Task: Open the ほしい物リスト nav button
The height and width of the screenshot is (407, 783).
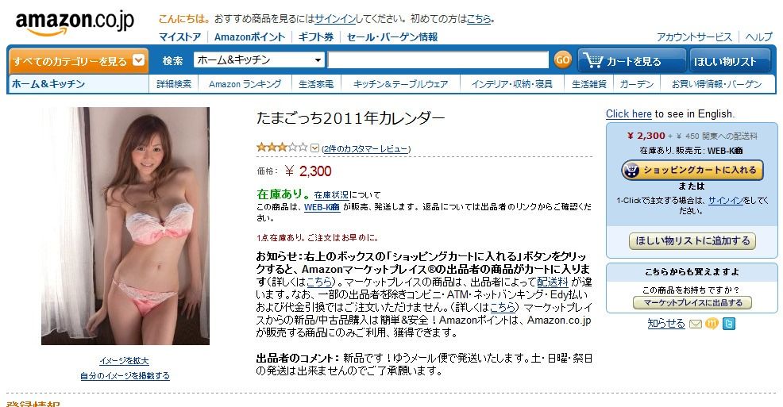Action: coord(732,61)
